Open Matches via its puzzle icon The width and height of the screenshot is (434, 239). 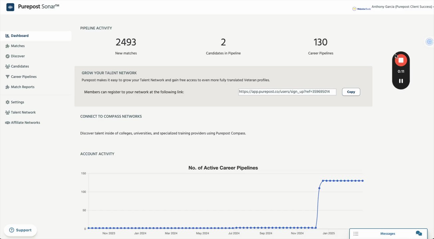pyautogui.click(x=7, y=46)
